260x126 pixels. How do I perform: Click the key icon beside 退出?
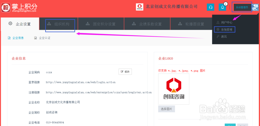pyautogui.click(x=218, y=36)
